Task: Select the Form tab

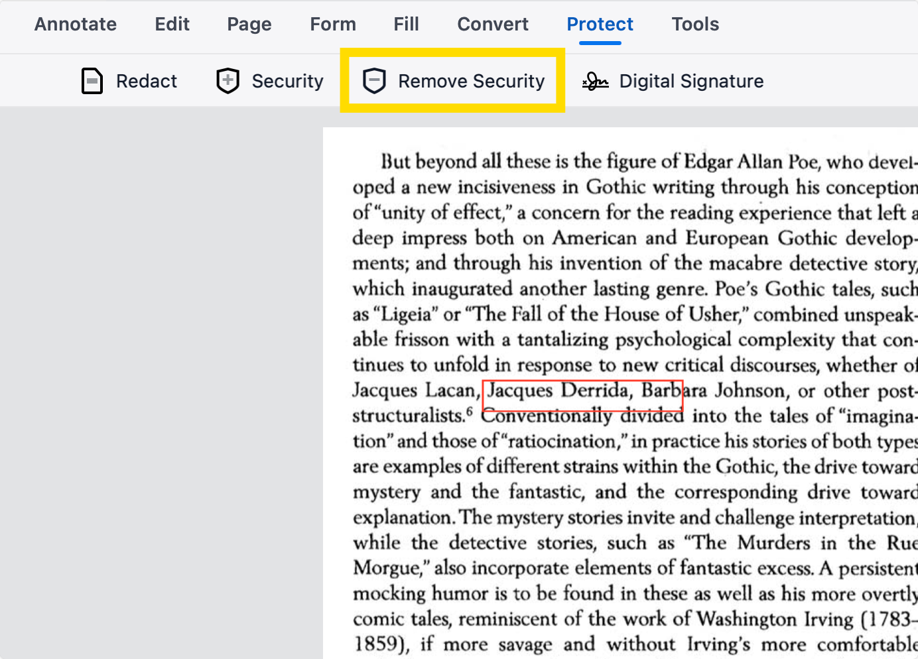Action: point(333,25)
